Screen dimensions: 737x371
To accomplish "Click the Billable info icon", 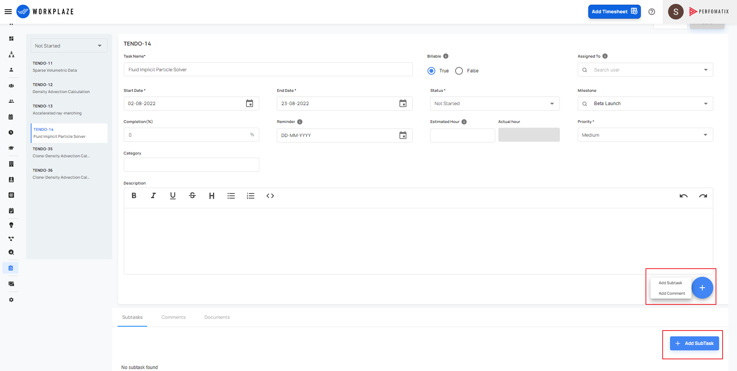I will click(446, 56).
